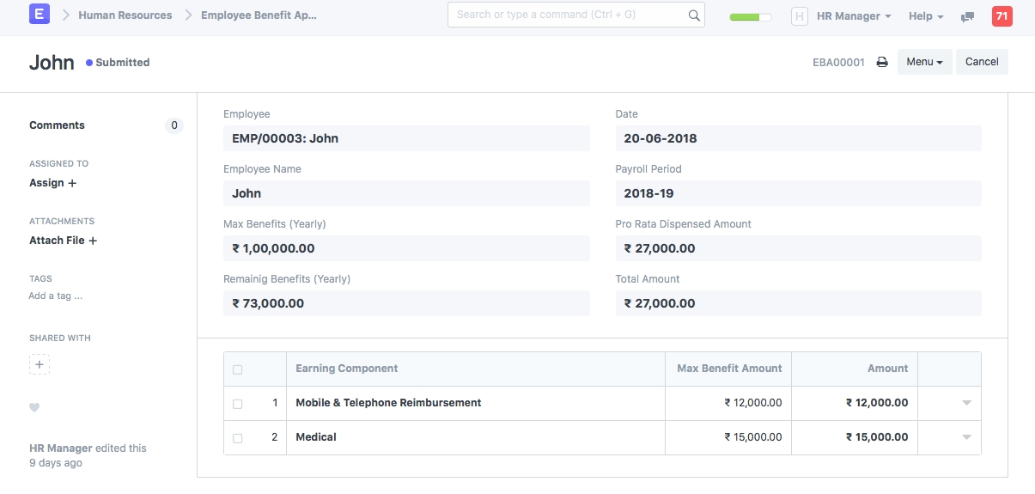1035x494 pixels.
Task: Open the Help menu
Action: click(925, 16)
